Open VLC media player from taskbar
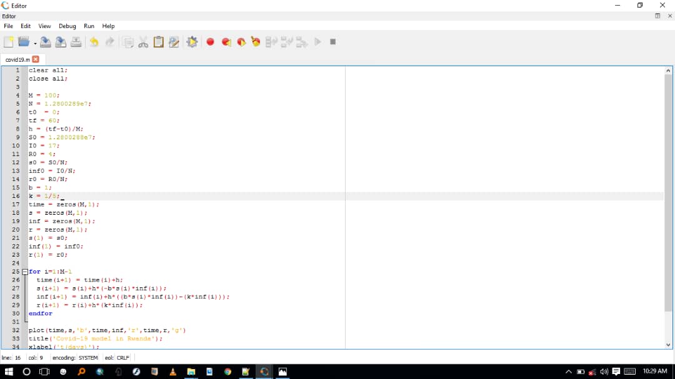675x379 pixels. pos(172,372)
